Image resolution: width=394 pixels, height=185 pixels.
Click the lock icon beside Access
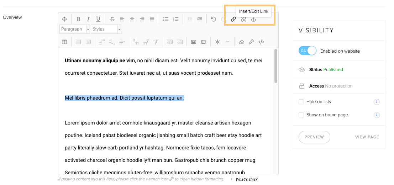pos(302,86)
